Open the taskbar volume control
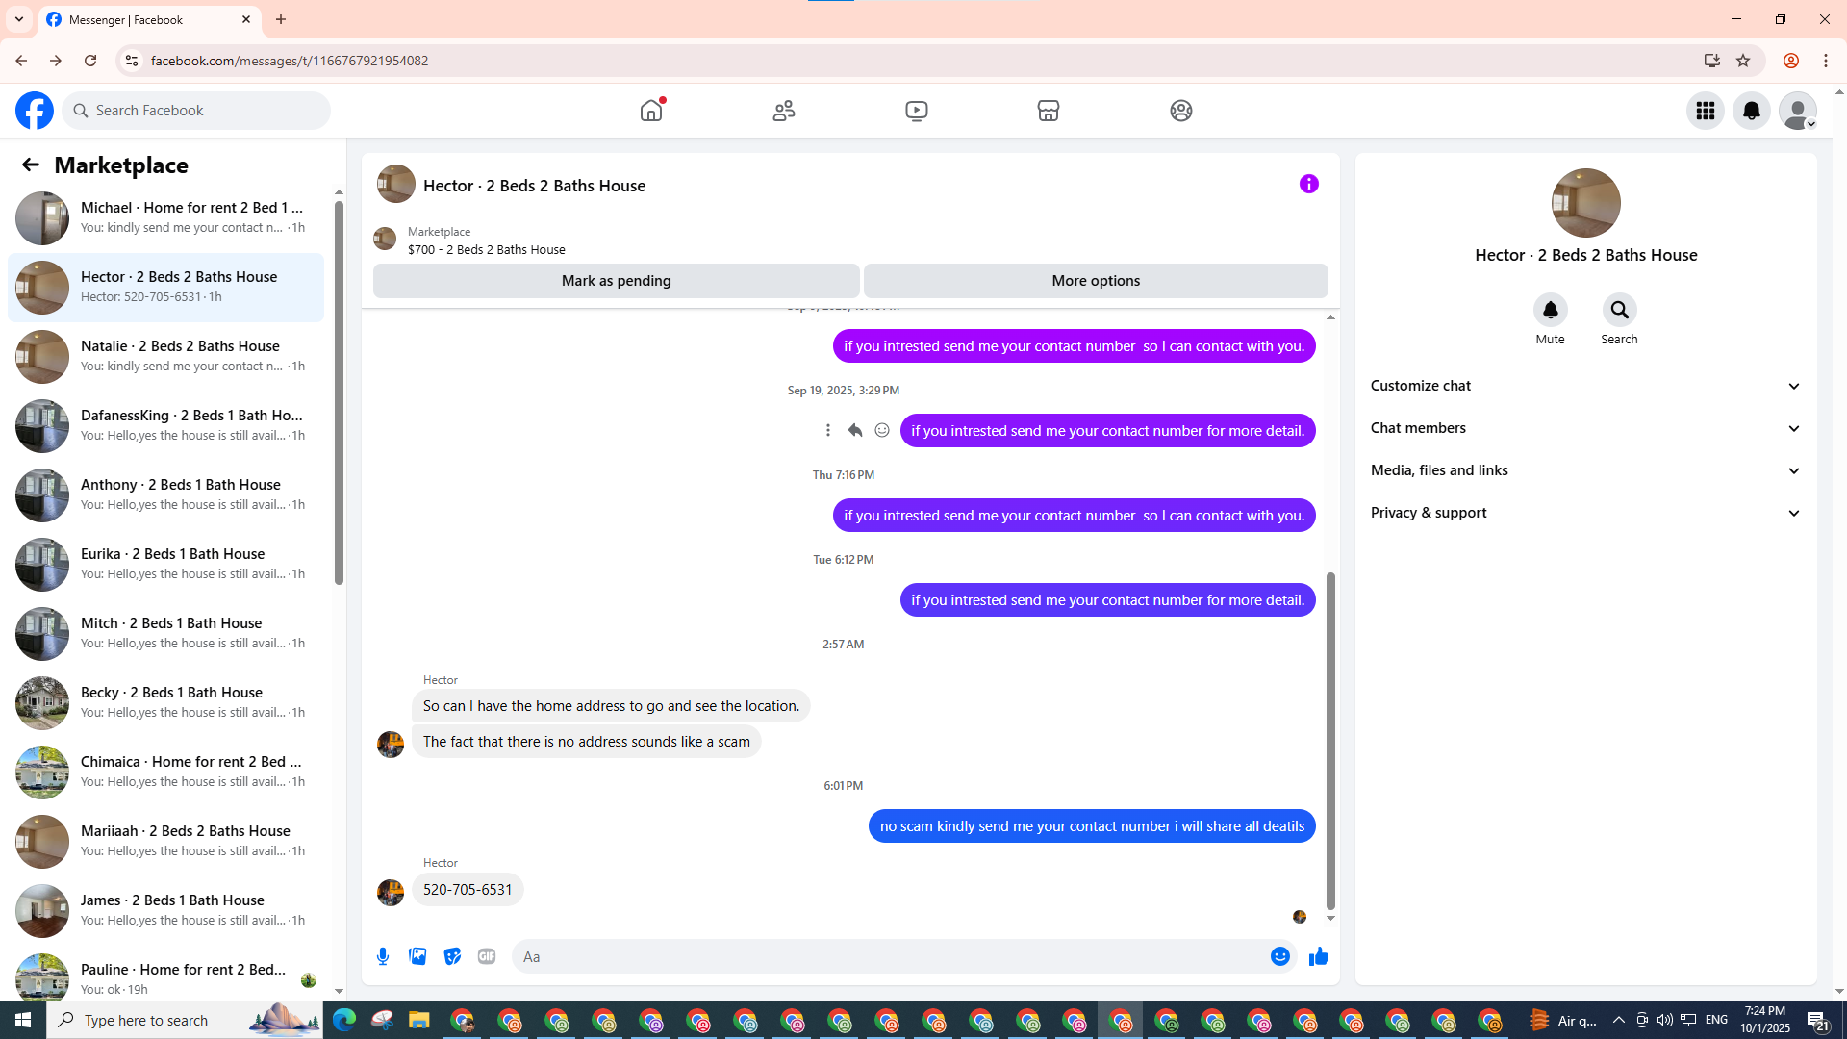Viewport: 1847px width, 1039px height. pyautogui.click(x=1664, y=1020)
